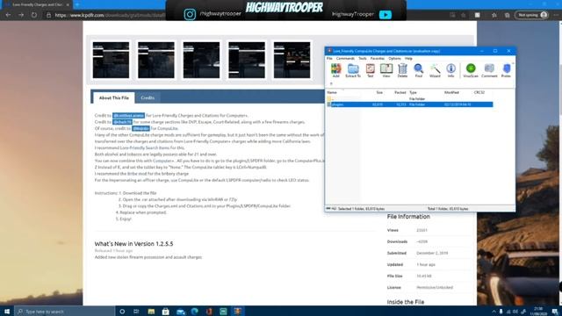
Task: Click the Delete trash icon in WinRAR
Action: [402, 70]
